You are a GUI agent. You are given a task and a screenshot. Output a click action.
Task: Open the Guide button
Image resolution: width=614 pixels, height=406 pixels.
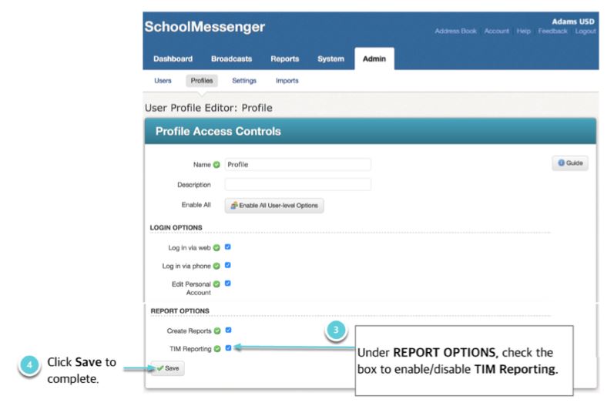coord(570,163)
